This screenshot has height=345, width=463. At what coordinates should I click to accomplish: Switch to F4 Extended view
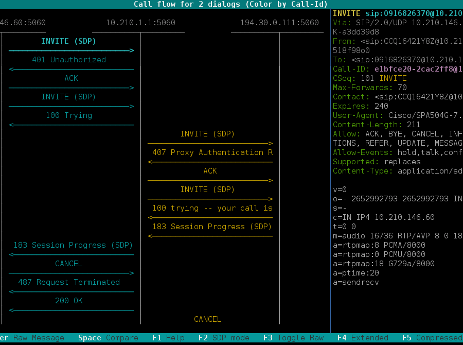point(363,338)
